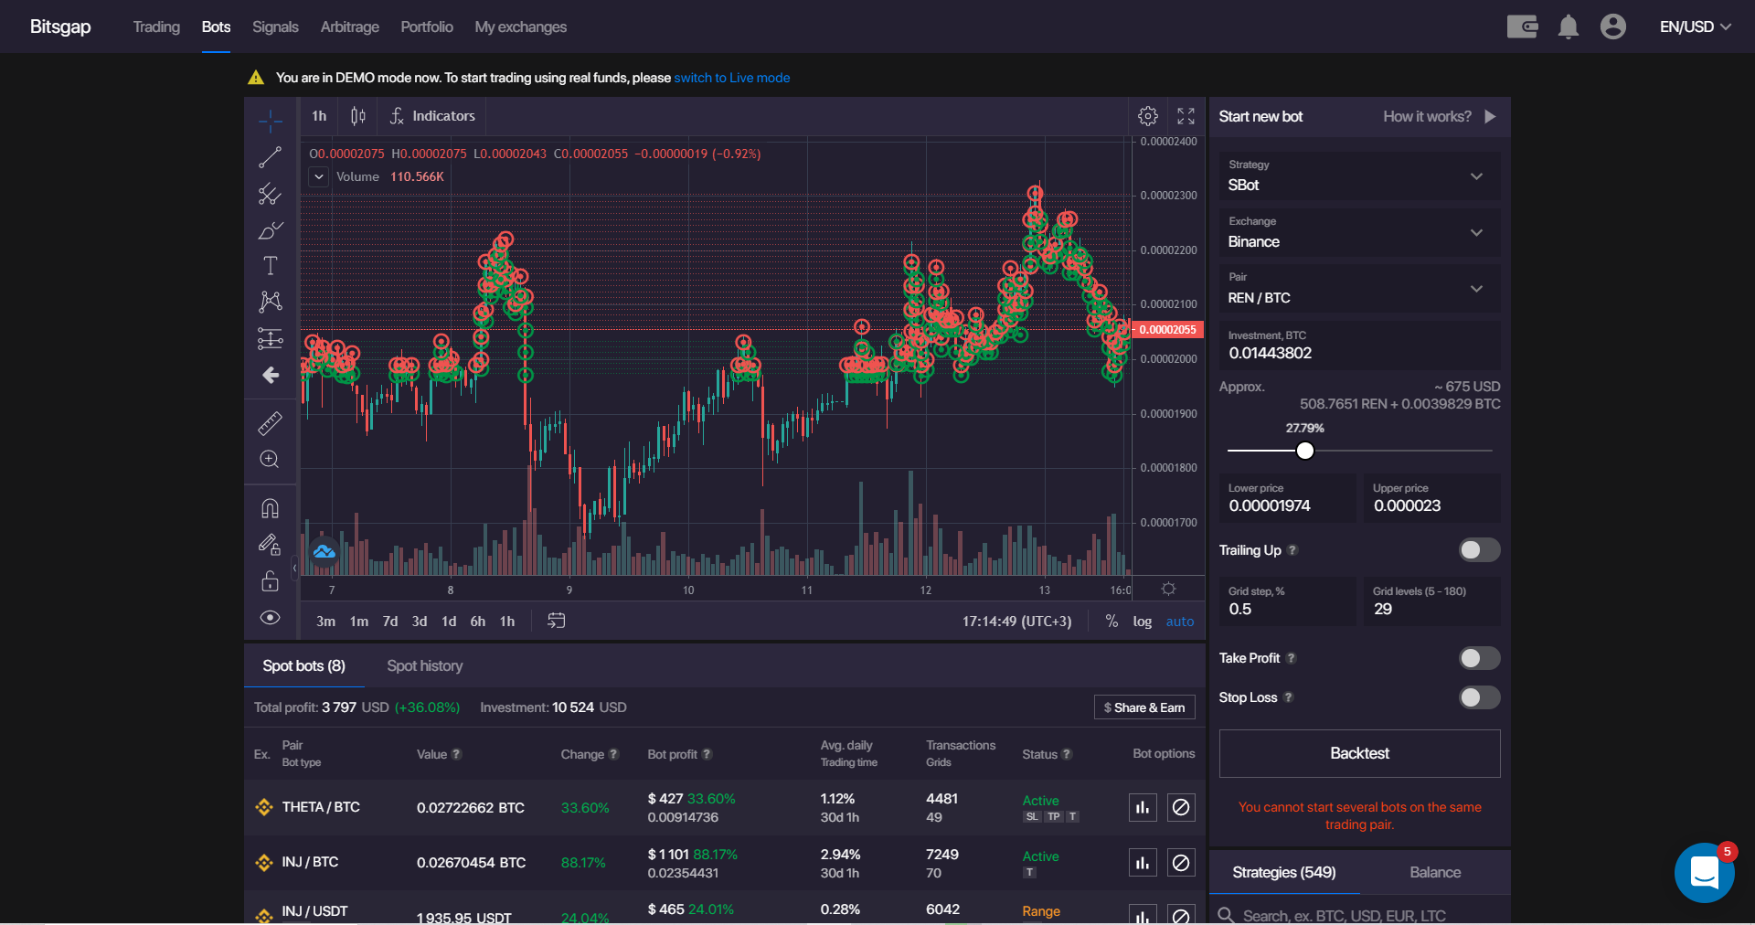Image resolution: width=1755 pixels, height=925 pixels.
Task: Expand the EN/USD language currency dropdown
Action: (1696, 27)
